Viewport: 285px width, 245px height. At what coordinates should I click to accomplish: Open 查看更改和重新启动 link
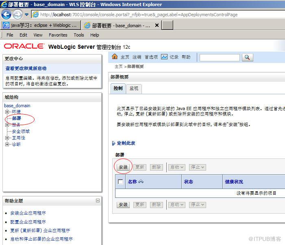pyautogui.click(x=26, y=68)
